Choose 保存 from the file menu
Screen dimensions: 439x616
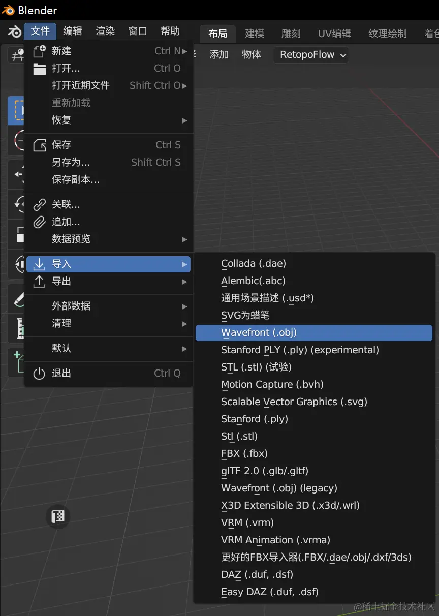coord(109,145)
